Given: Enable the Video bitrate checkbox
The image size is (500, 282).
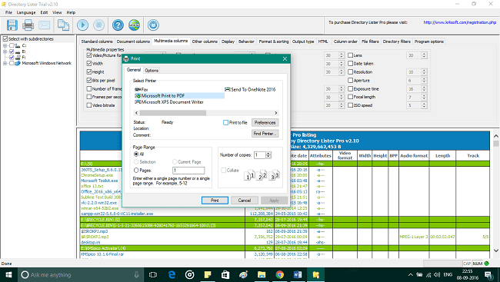Looking at the screenshot, I should 89,105.
